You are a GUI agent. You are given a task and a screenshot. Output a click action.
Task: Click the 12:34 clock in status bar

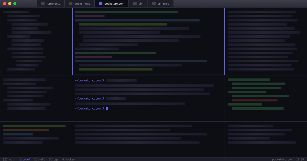[300, 159]
